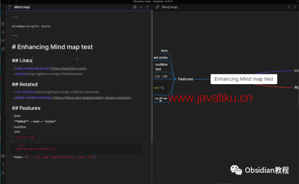Click the inline code list item
This screenshot has height=184, width=299.
[25, 137]
